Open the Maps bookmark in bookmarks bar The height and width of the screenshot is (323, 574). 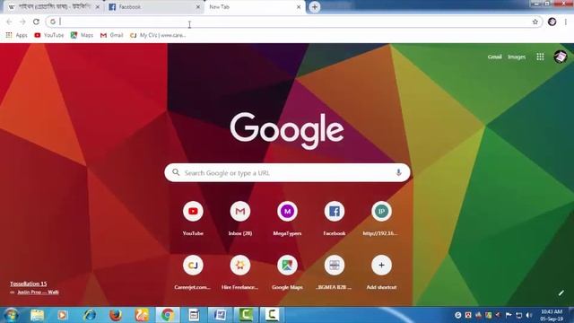tap(82, 35)
